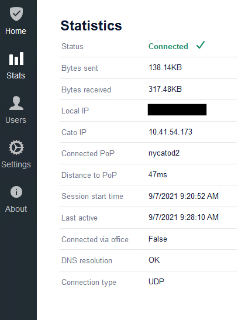Click the Distance to PoP 47ms value
The image size is (252, 320).
point(157,175)
